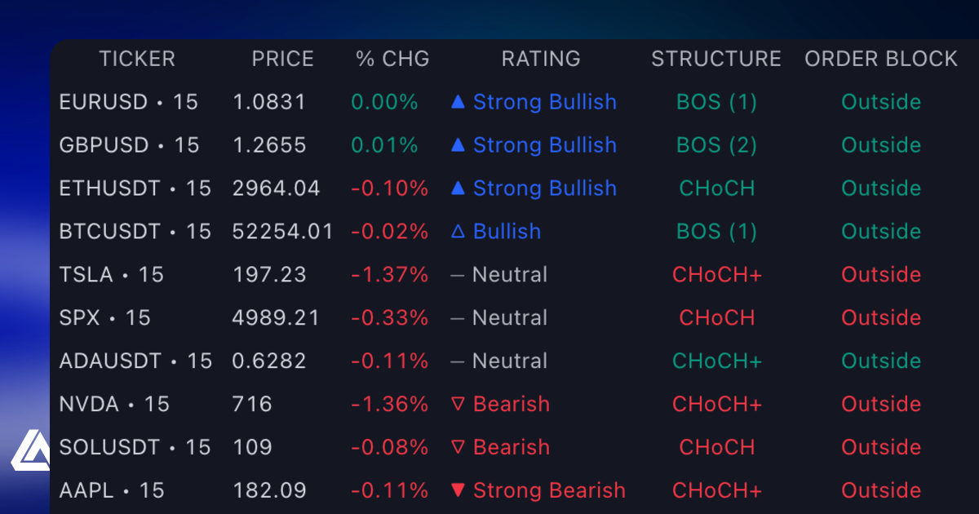Viewport: 979px width, 514px height.
Task: Click the hollow Bullish triangle icon for BTCUSDT
Action: coord(458,232)
